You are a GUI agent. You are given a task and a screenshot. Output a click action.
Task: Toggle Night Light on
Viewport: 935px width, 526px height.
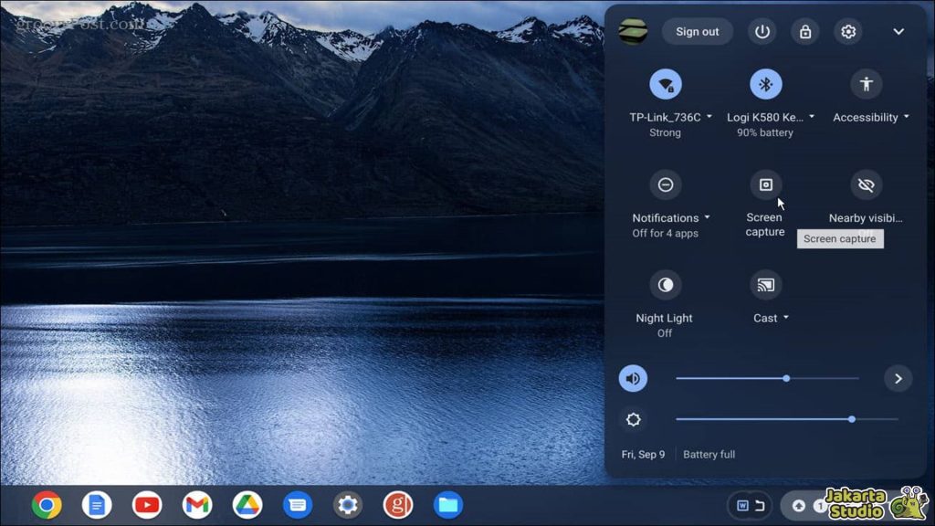[665, 286]
